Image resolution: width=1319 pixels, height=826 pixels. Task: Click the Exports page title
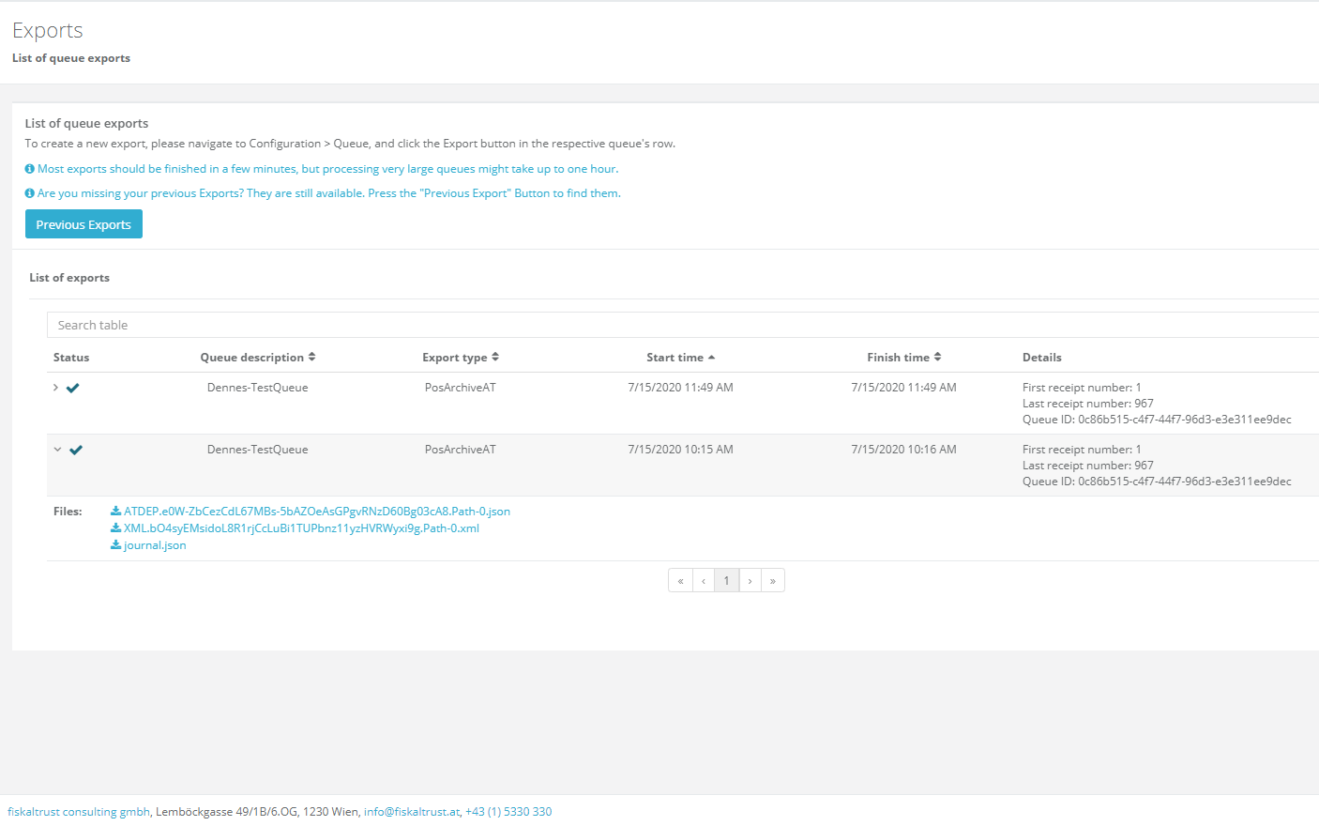tap(48, 31)
